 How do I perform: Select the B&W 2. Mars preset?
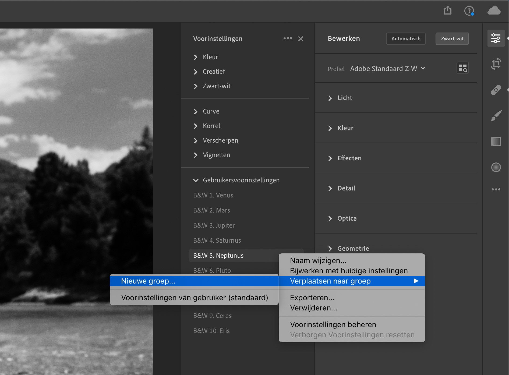pos(211,210)
